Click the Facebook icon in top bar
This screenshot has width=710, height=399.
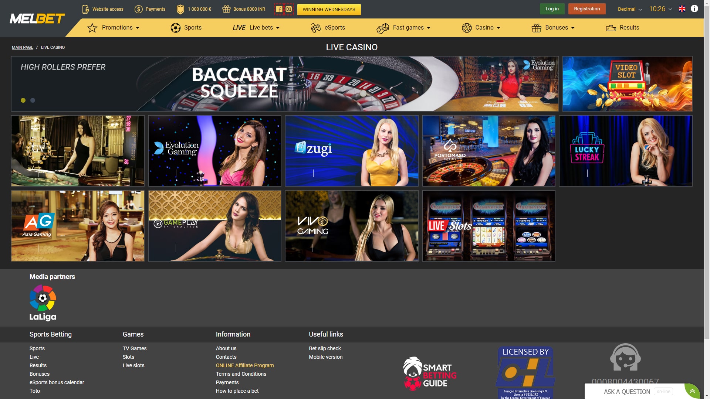coord(279,9)
